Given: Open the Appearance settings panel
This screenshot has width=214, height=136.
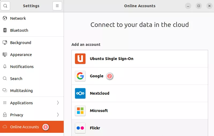Looking at the screenshot, I should (x=32, y=55).
